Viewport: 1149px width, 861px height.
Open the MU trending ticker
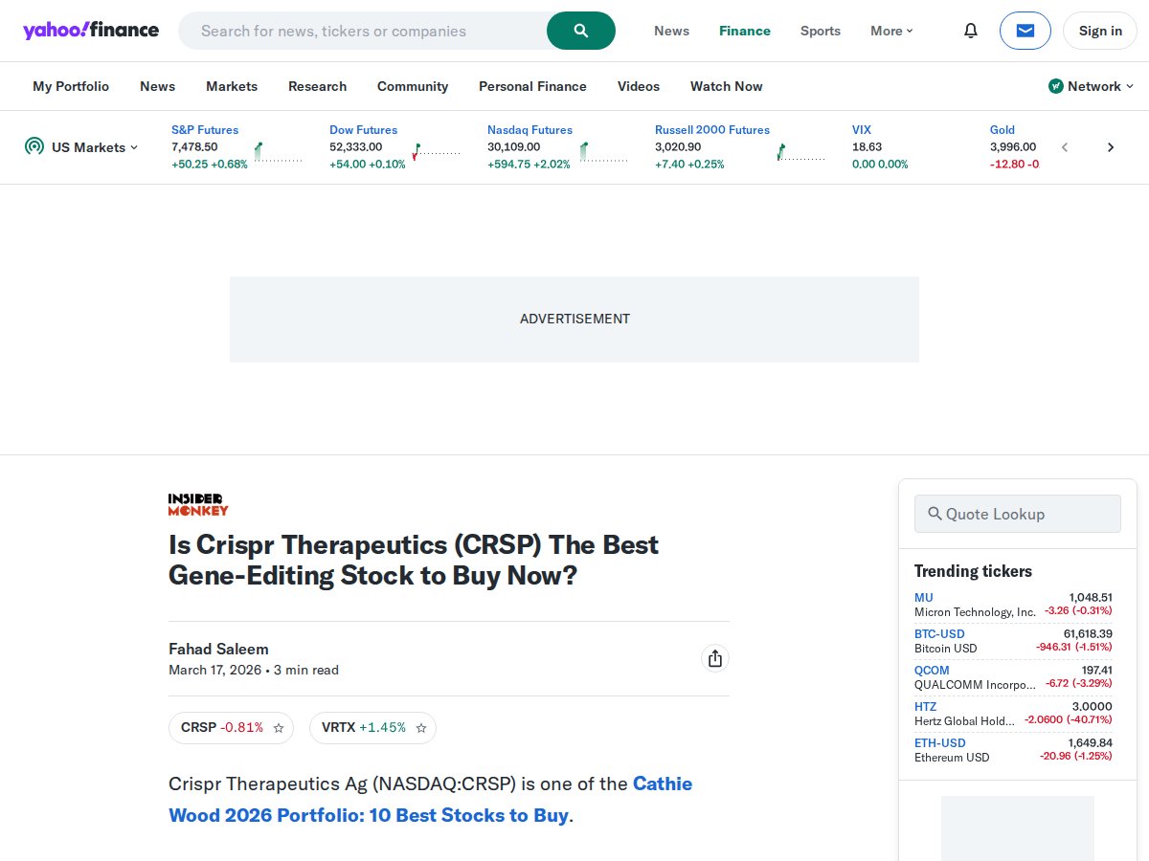point(1013,605)
